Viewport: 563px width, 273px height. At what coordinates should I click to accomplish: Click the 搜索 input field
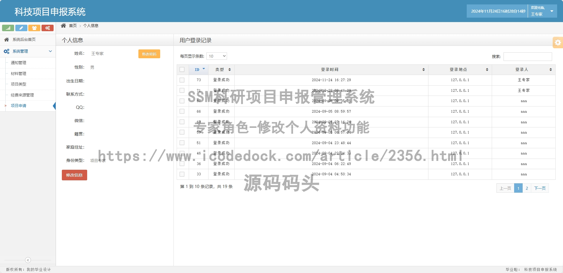click(528, 56)
